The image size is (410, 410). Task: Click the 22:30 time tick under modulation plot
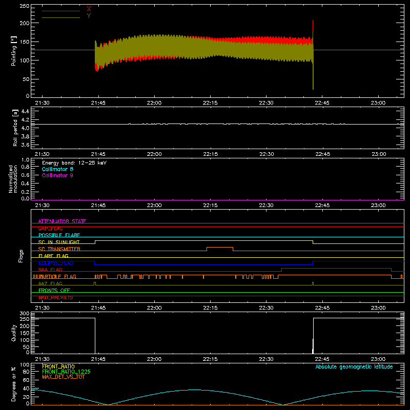tap(266, 206)
